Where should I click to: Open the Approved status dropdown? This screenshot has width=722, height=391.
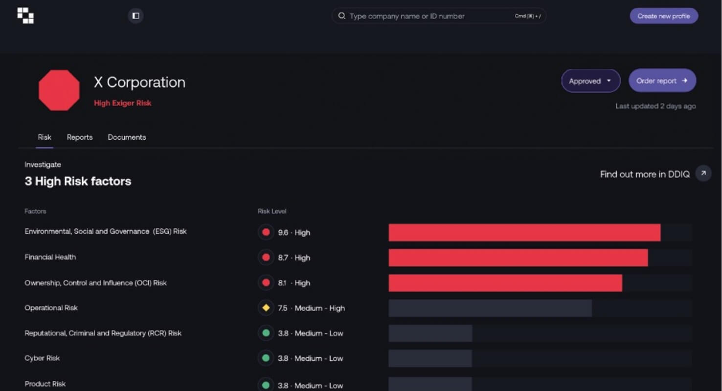pos(591,81)
